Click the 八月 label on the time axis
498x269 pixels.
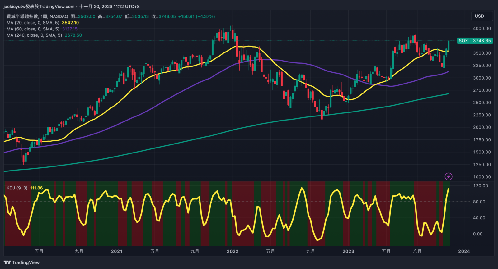pyautogui.click(x=417, y=251)
